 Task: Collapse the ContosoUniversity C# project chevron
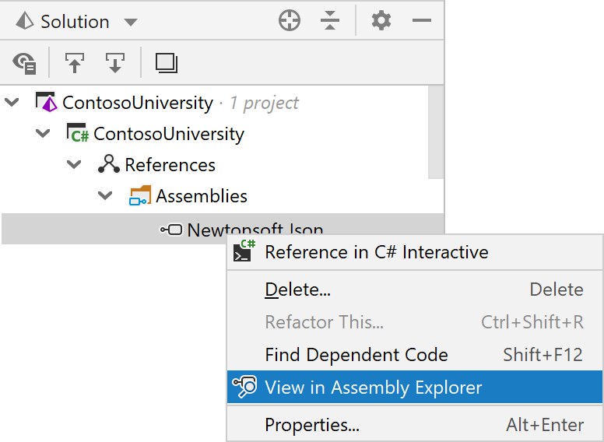[42, 133]
